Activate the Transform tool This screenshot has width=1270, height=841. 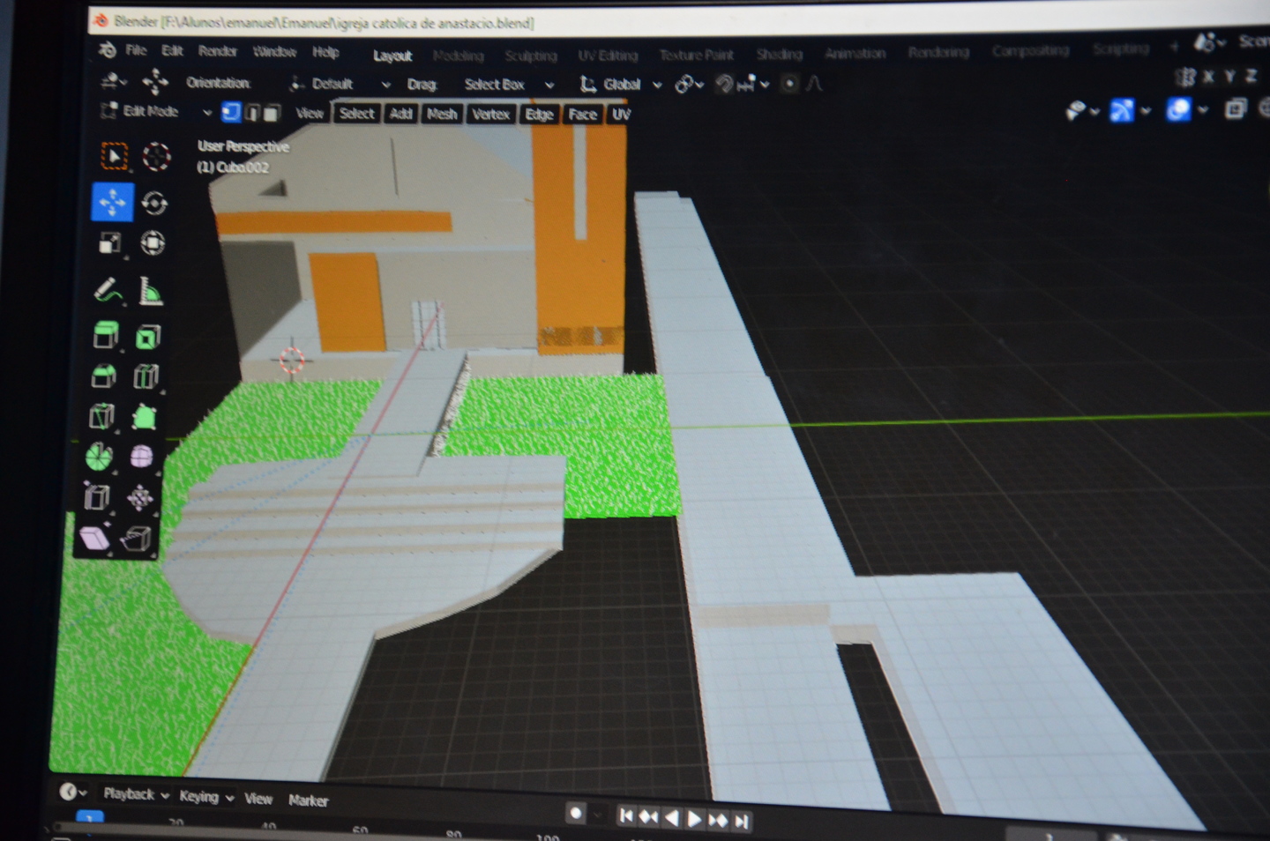[153, 242]
